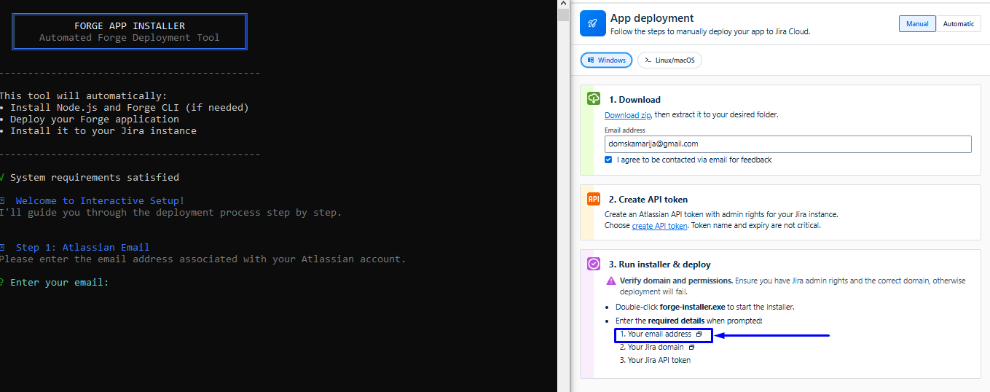The image size is (990, 392).
Task: Open the Download zip link
Action: 627,115
